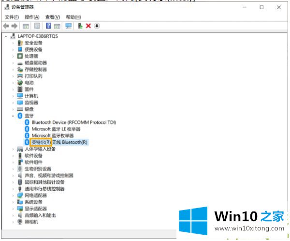Select the 通用串行总线控制器 USB icon
This screenshot has width=290, height=241.
click(20, 189)
